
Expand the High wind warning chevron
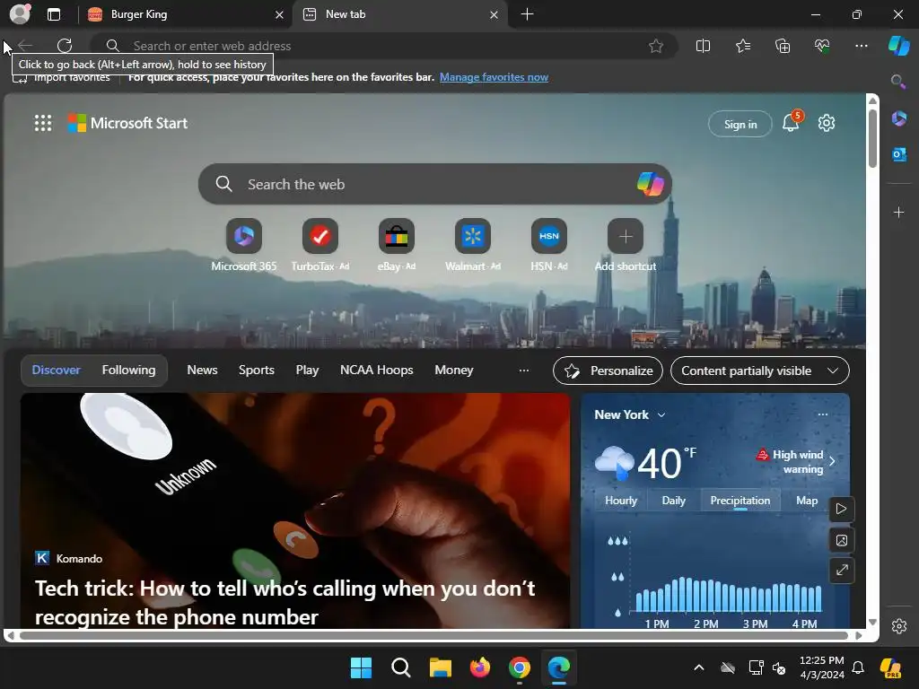click(832, 461)
